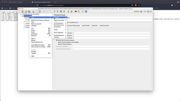Click the yellow warning log icon

coord(141,12)
